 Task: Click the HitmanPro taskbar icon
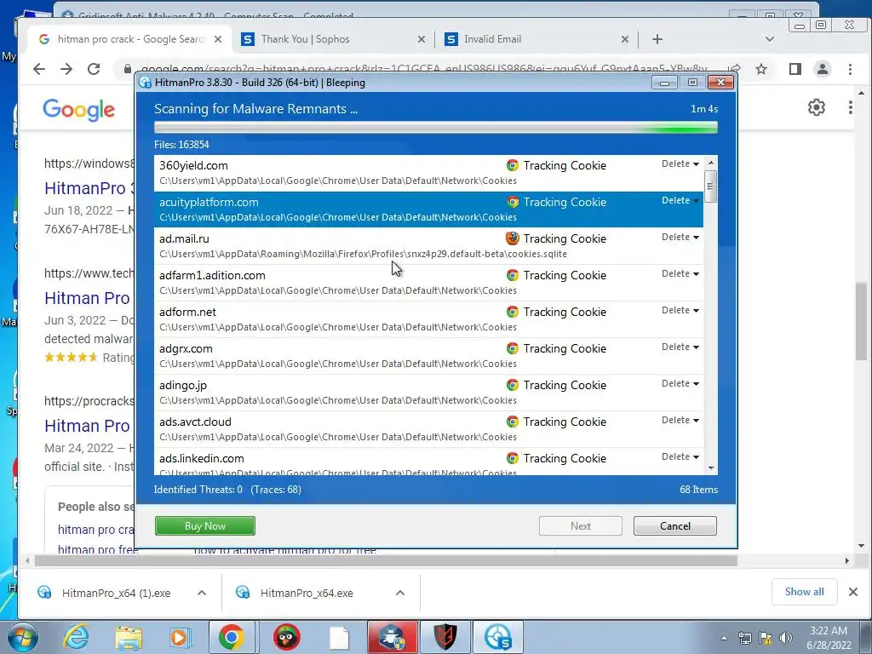[x=497, y=637]
